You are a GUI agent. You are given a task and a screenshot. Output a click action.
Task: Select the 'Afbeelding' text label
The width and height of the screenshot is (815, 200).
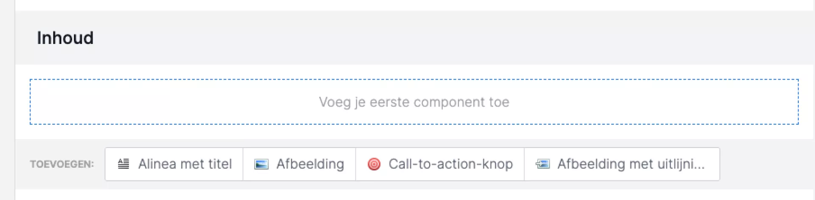(x=310, y=164)
